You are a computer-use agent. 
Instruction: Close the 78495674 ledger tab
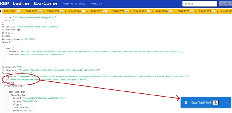[65, 11]
